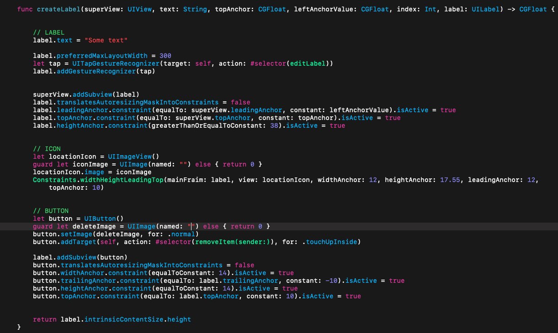Click intrinsicContentSize in return statement
This screenshot has width=558, height=333.
tap(123, 319)
